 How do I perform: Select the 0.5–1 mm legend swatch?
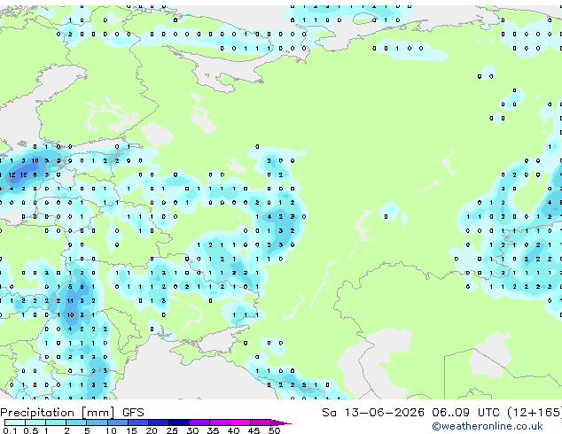(x=35, y=422)
